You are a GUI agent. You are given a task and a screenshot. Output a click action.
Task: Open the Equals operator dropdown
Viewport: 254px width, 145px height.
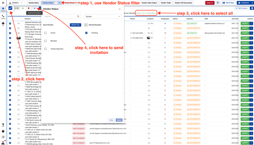(x=103, y=17)
